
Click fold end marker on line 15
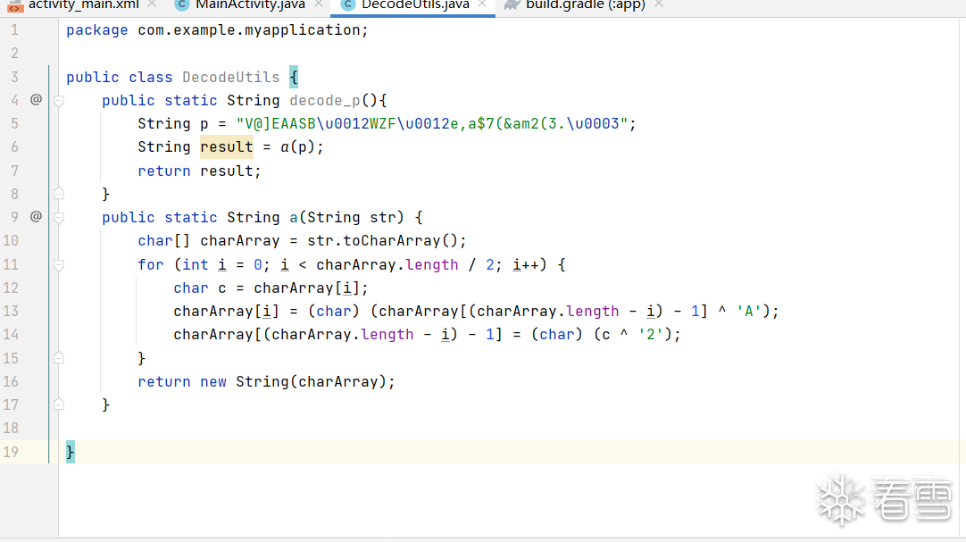pos(59,358)
